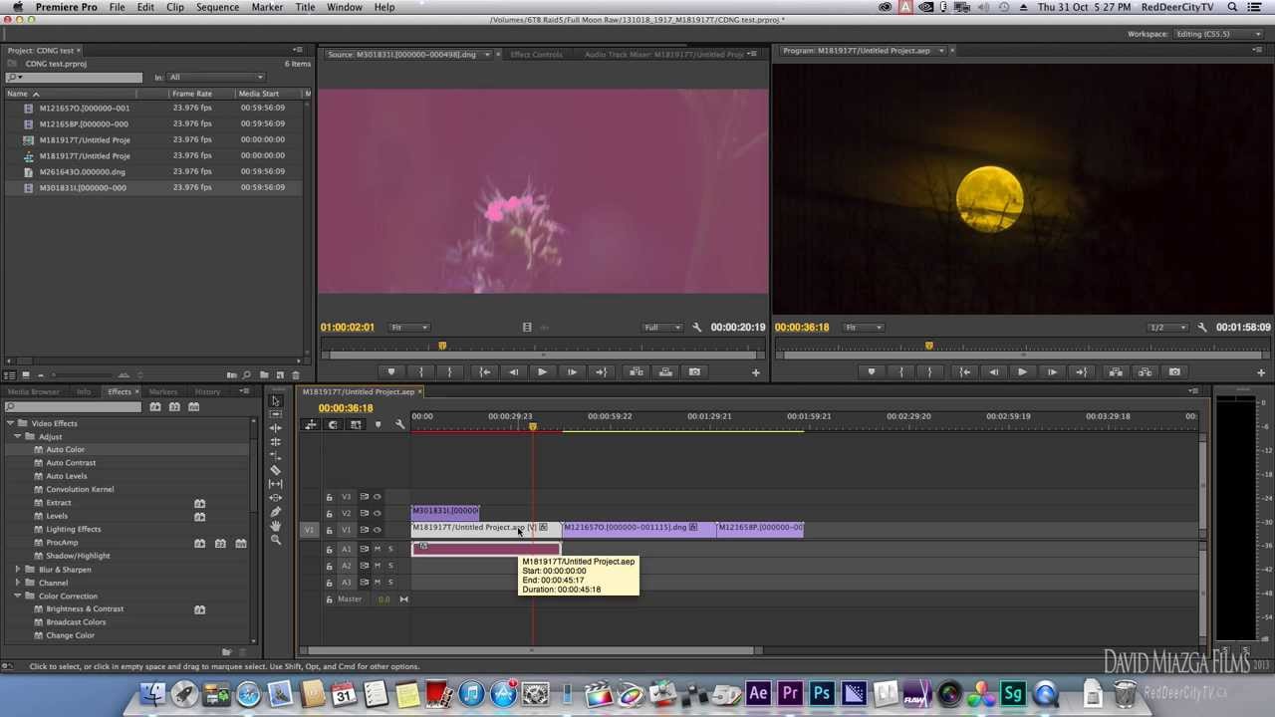Select the Hand tool
The height and width of the screenshot is (717, 1275).
point(276,526)
